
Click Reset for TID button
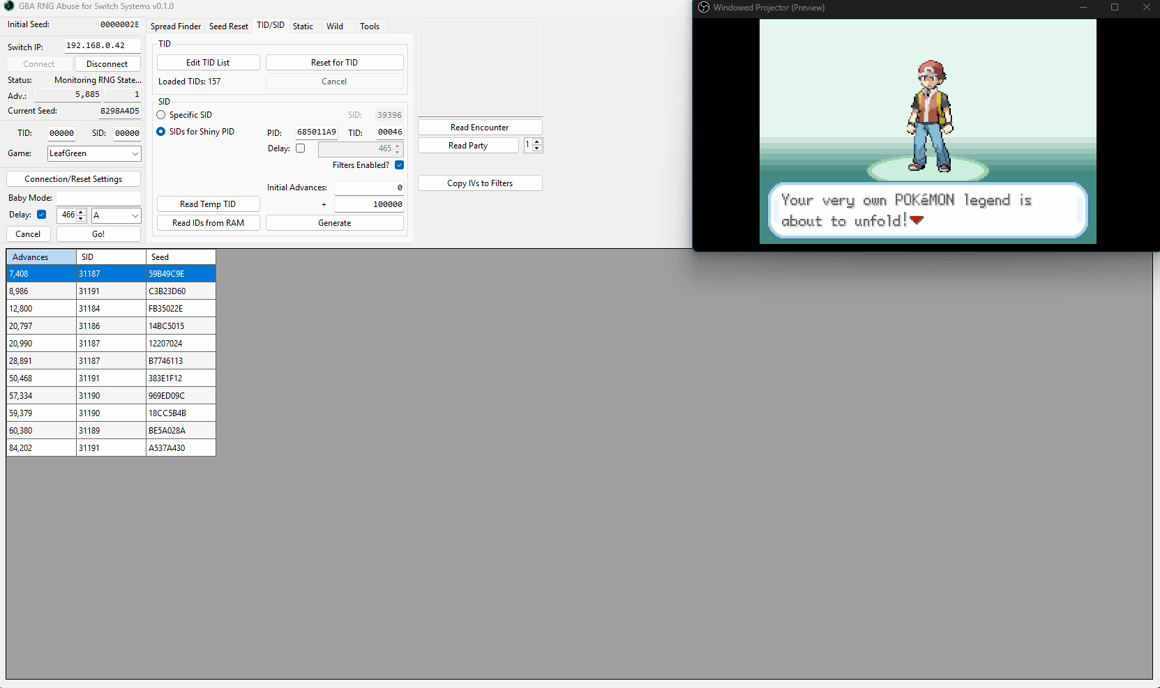(x=335, y=63)
